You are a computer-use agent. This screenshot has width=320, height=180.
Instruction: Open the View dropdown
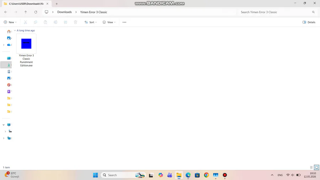(x=109, y=22)
